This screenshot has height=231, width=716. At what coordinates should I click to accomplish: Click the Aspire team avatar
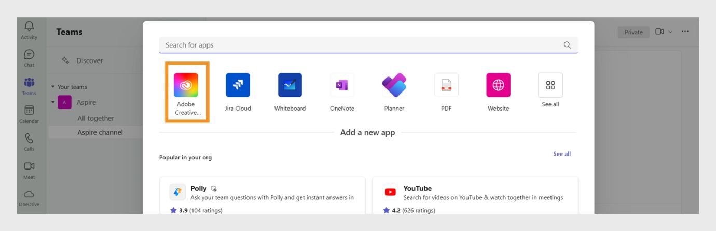[x=64, y=102]
